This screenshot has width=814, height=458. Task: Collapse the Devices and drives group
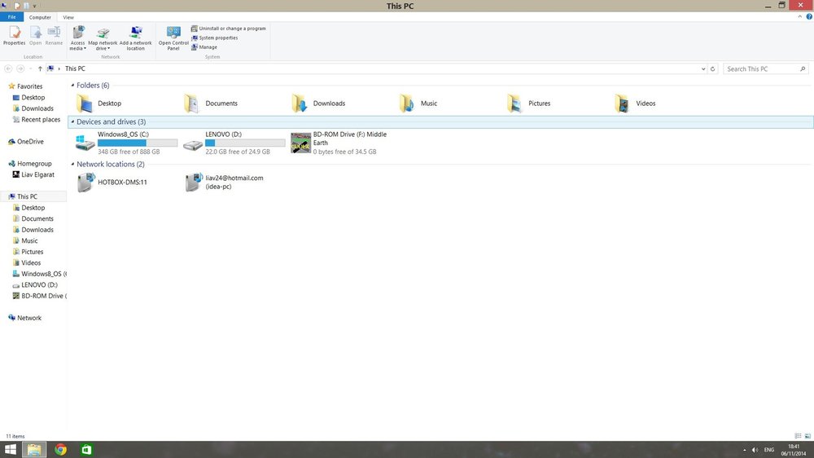pyautogui.click(x=72, y=121)
